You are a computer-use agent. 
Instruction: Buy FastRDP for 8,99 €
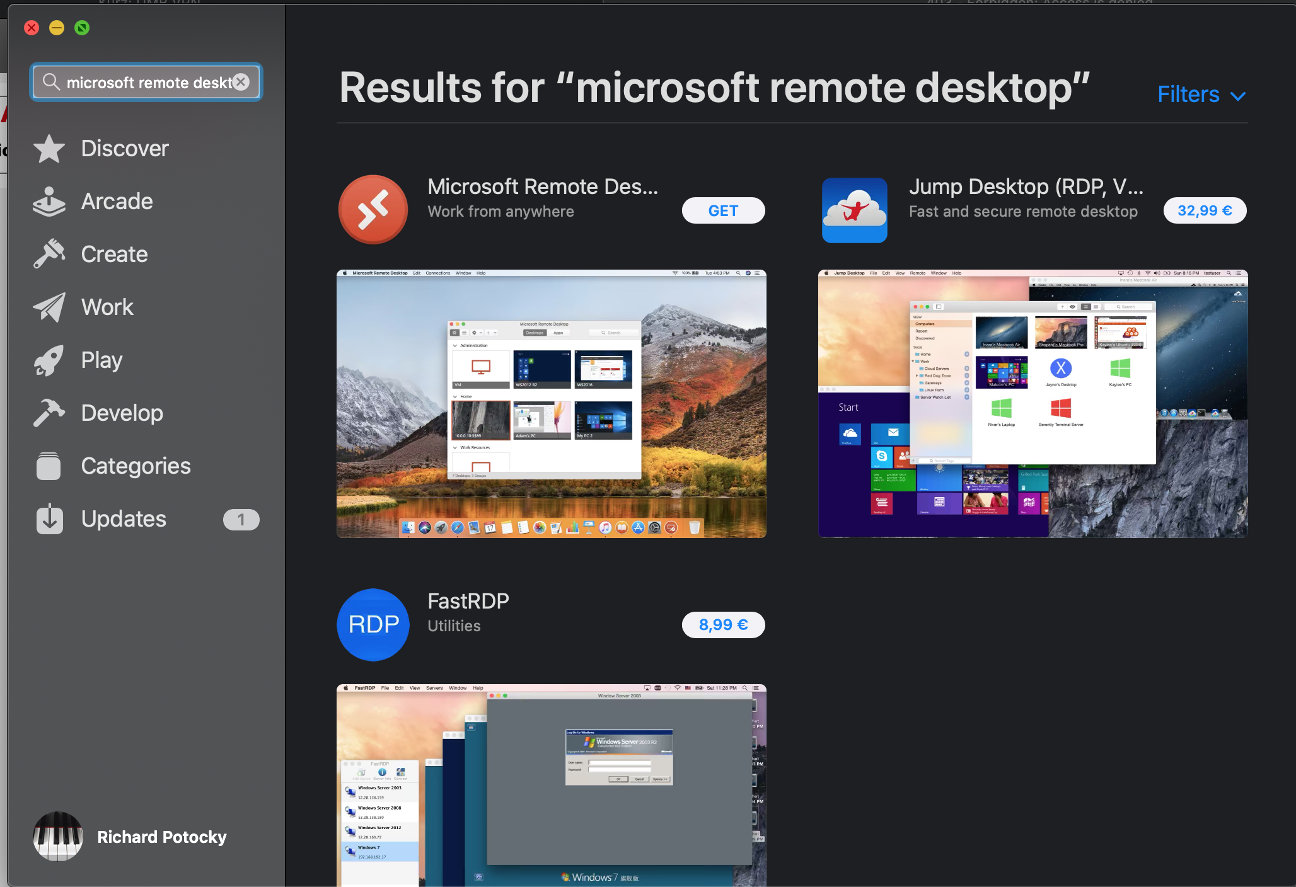723,625
